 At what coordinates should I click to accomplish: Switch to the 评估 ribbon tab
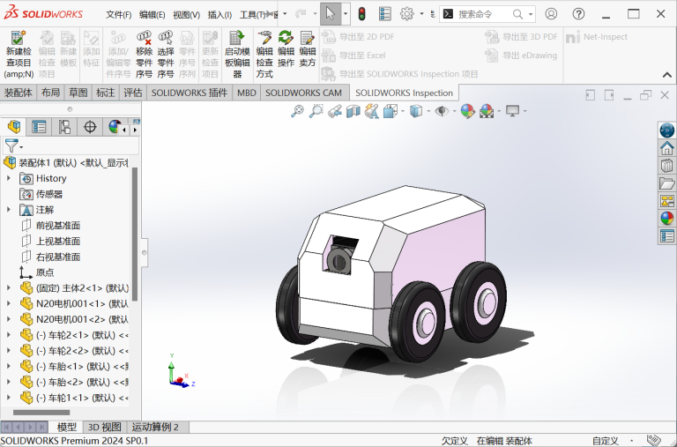tap(132, 93)
